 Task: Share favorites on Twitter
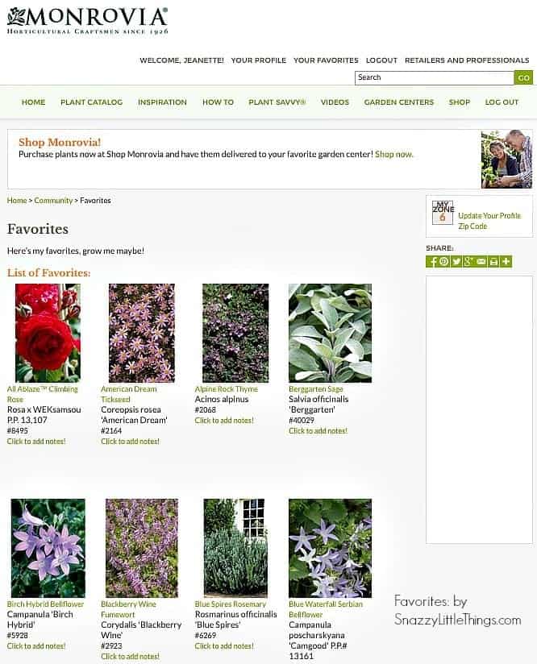[x=456, y=261]
